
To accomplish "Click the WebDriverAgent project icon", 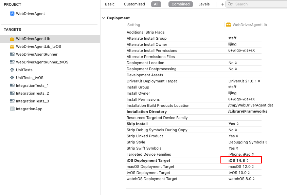I will [x=12, y=14].
